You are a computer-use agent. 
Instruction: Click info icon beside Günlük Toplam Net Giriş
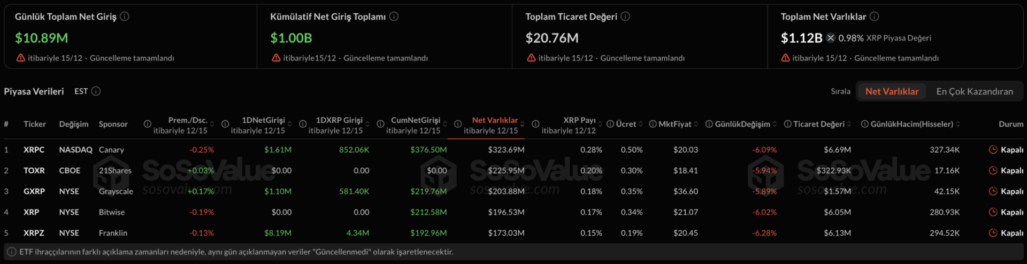[x=125, y=17]
